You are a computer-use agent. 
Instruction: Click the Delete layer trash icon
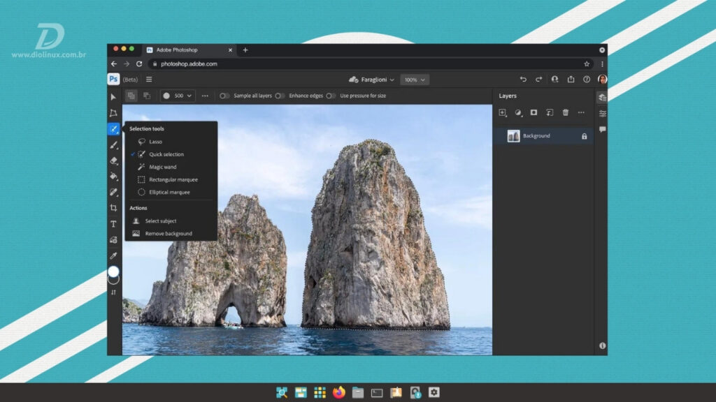(x=566, y=113)
